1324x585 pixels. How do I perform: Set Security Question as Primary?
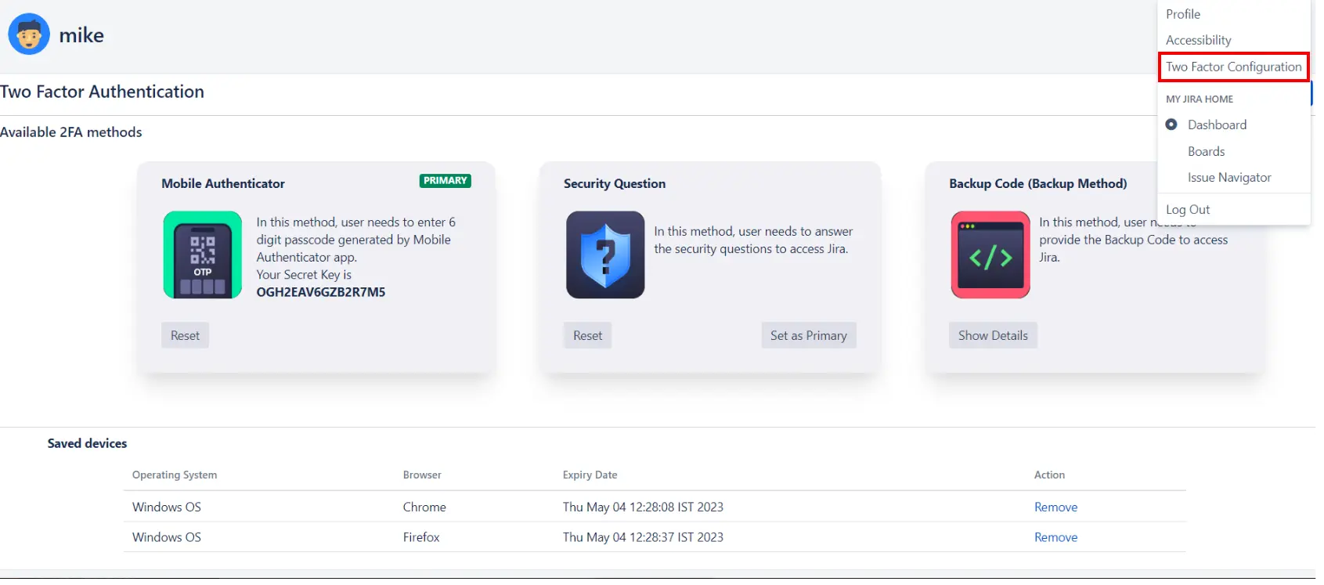pyautogui.click(x=808, y=335)
